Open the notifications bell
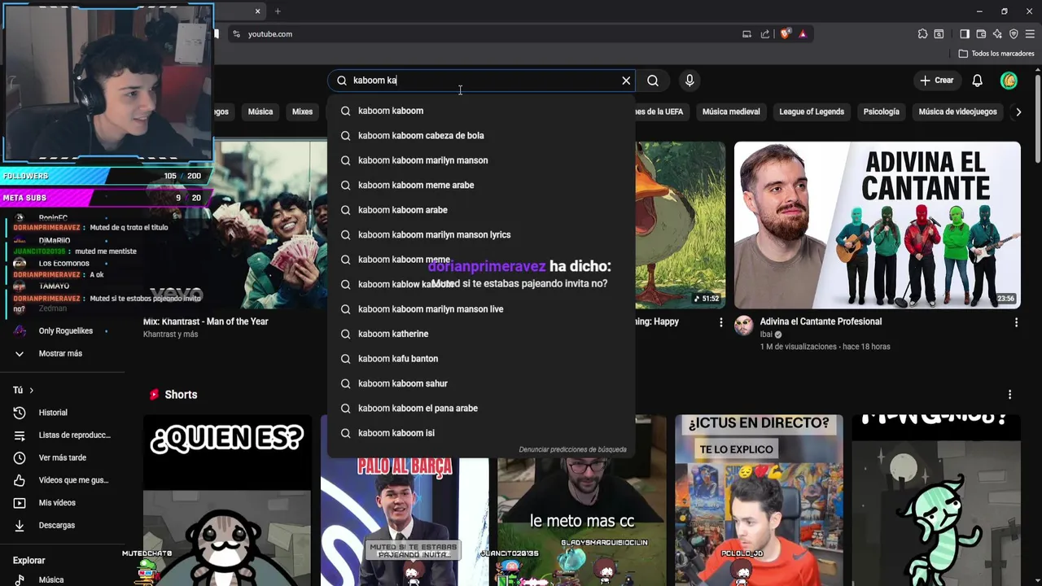The height and width of the screenshot is (586, 1042). pos(978,81)
